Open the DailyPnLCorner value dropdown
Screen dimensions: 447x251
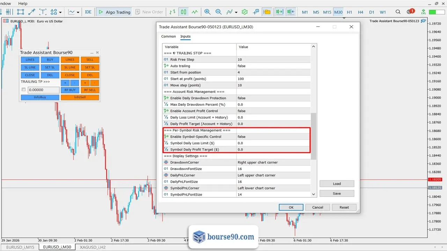tap(273, 175)
